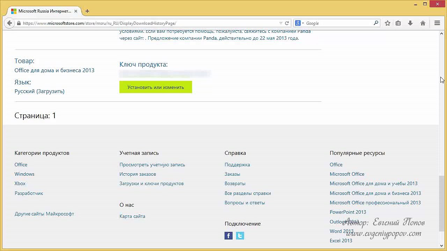Open the Возвраты link

click(x=235, y=183)
